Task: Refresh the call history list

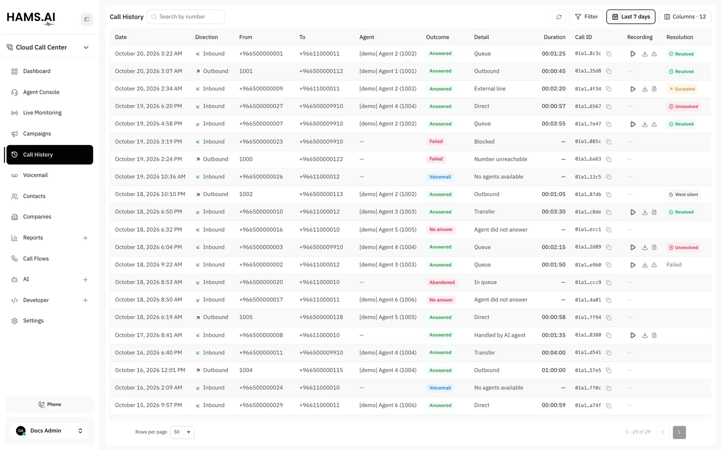Action: 559,17
